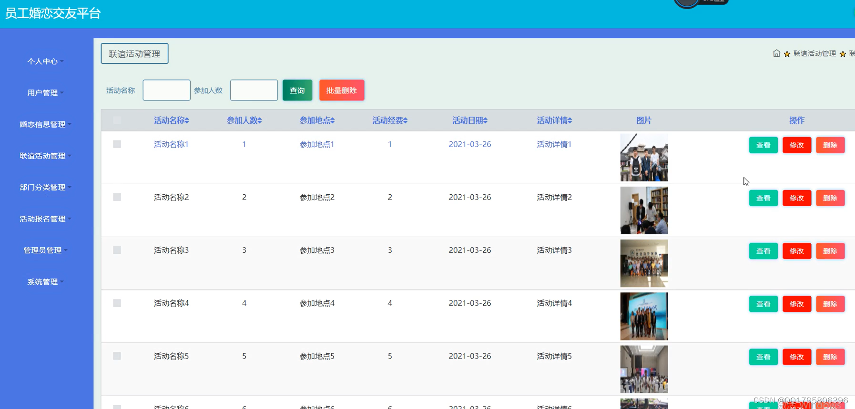
Task: Click the 查询 search button
Action: 297,90
